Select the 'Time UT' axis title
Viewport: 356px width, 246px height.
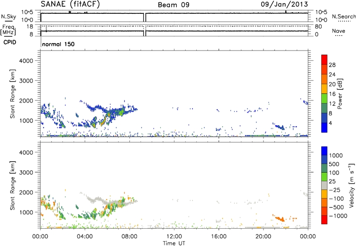(x=174, y=243)
